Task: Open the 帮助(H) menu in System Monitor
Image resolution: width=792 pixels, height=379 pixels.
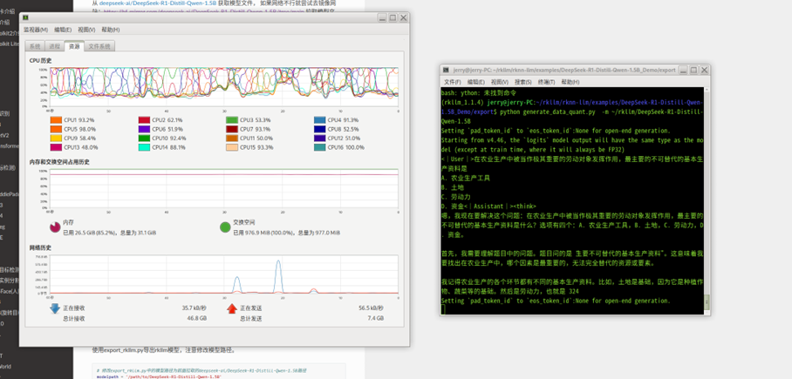Action: (x=111, y=30)
